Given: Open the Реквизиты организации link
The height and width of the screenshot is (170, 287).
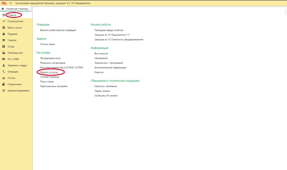Looking at the screenshot, I should point(52,63).
